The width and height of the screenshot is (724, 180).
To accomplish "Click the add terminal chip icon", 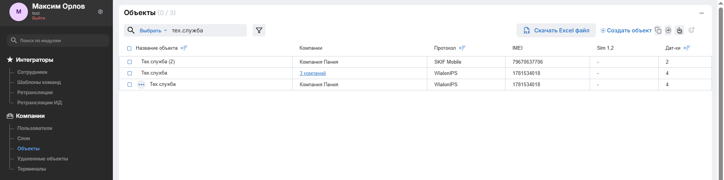I will [x=692, y=30].
